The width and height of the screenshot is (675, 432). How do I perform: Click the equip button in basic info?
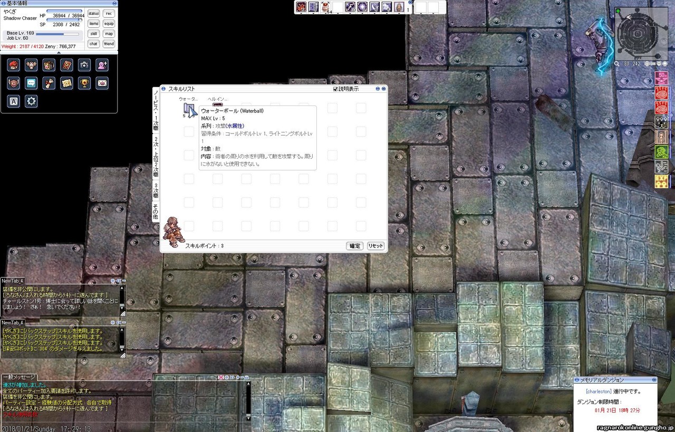pyautogui.click(x=109, y=24)
